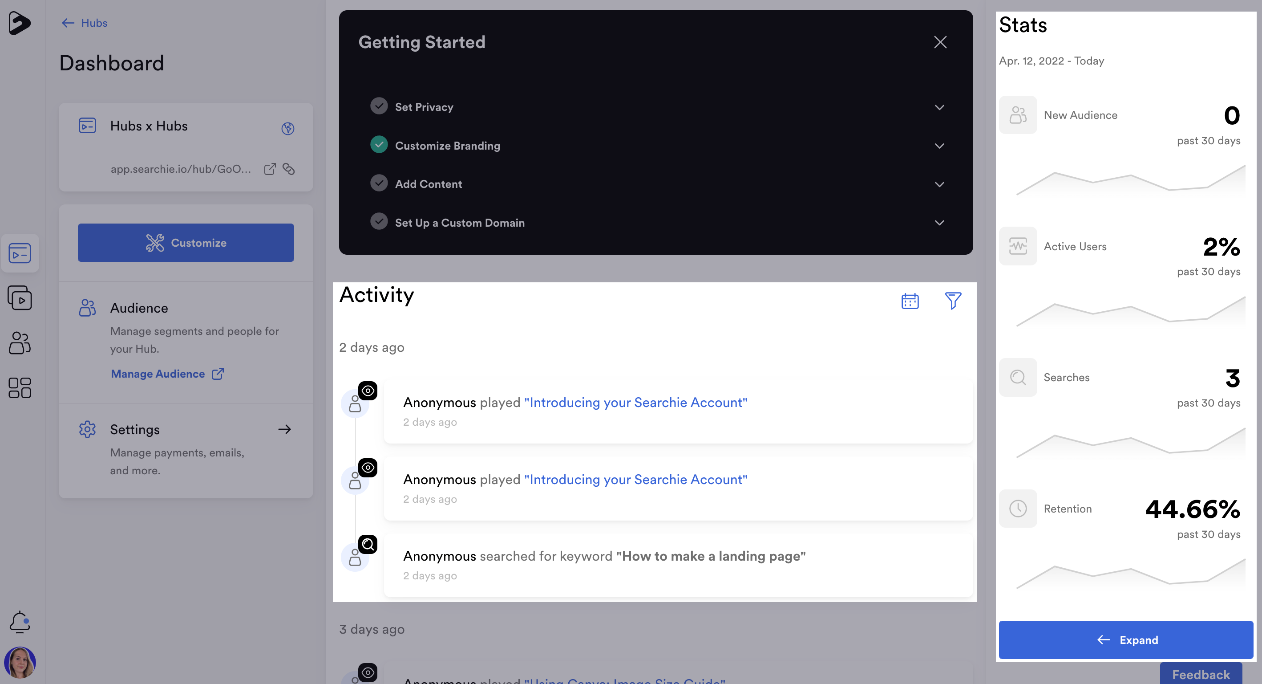Click the Hubs x Hubs hub icon
This screenshot has width=1262, height=684.
[87, 126]
